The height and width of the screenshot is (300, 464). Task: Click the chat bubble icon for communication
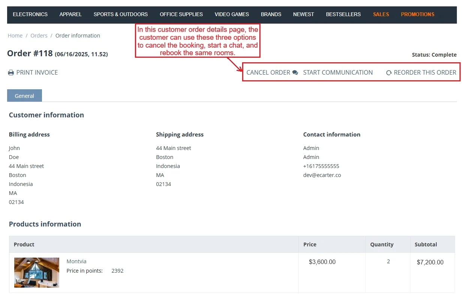295,73
